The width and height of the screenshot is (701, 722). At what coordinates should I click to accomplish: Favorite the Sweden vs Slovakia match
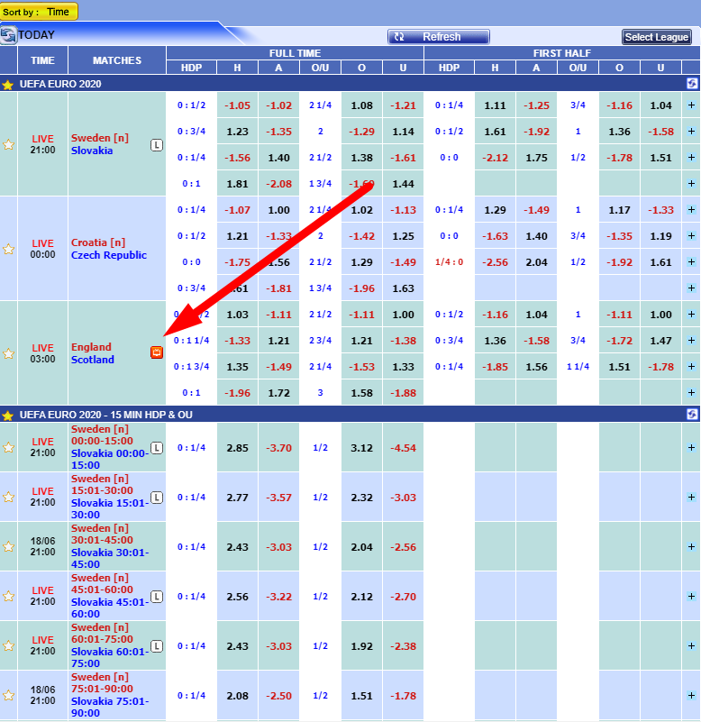[9, 144]
